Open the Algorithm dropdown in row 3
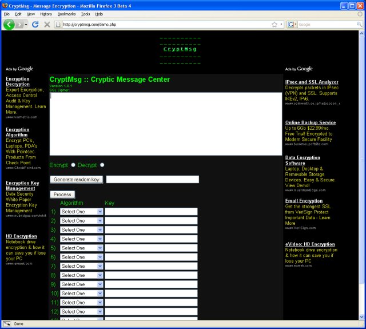Screen dimensions: 366x329 tap(81, 230)
